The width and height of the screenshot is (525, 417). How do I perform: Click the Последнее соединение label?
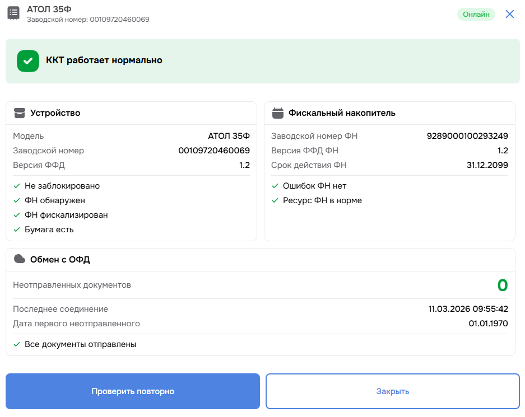coord(61,309)
